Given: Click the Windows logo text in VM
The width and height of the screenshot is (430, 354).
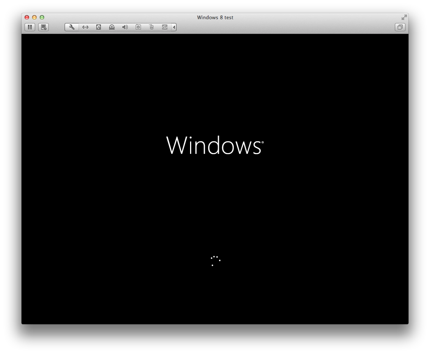Looking at the screenshot, I should (215, 145).
